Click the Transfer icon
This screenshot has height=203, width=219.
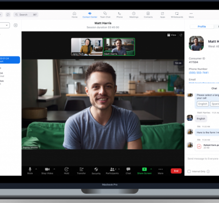tap(81, 170)
